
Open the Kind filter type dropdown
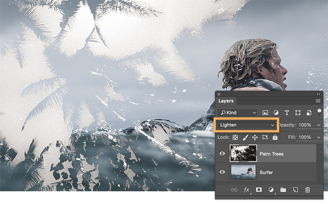point(237,112)
